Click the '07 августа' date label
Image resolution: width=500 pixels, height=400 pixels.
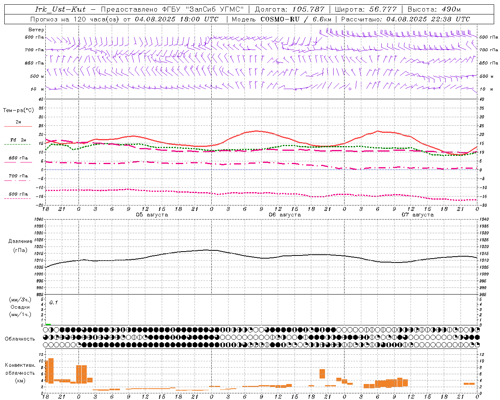(x=418, y=215)
